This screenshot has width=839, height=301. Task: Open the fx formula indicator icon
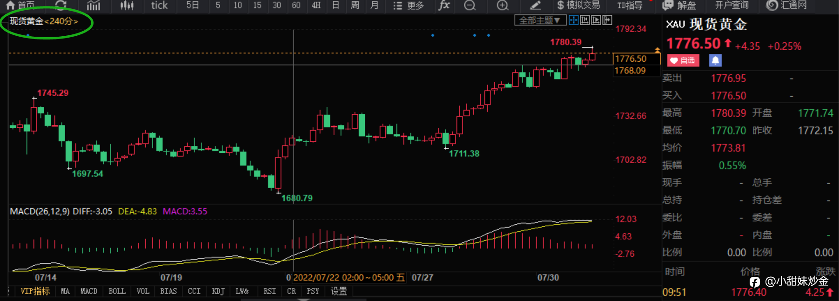coord(444,5)
